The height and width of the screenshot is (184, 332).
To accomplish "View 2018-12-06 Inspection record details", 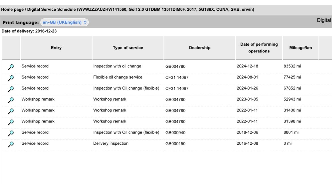I will (11, 133).
